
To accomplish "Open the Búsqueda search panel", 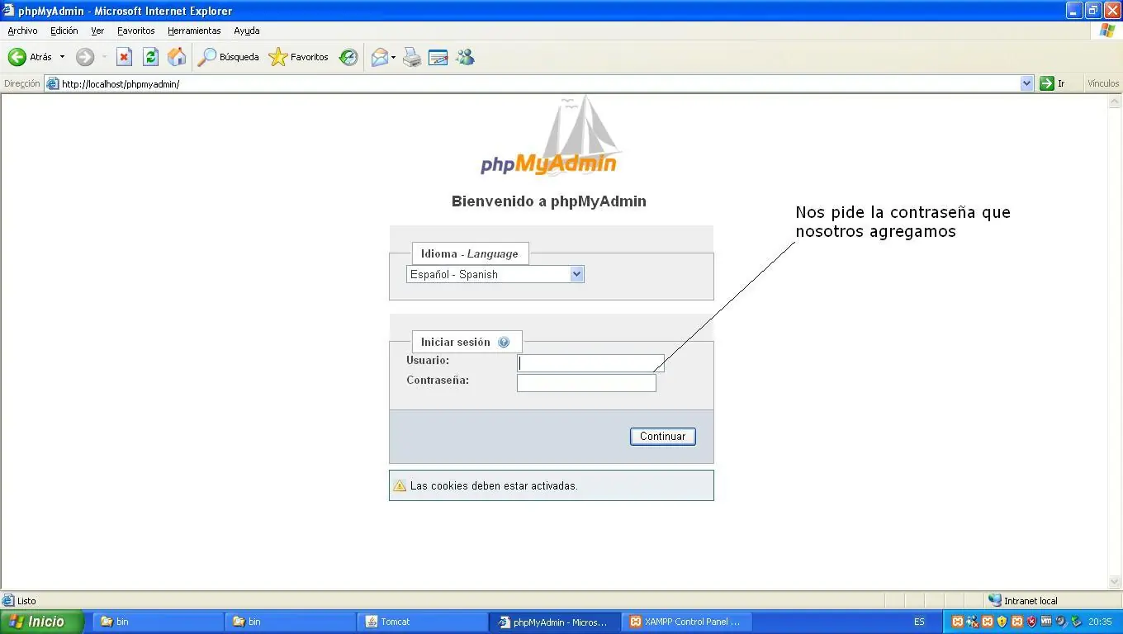I will pos(229,57).
